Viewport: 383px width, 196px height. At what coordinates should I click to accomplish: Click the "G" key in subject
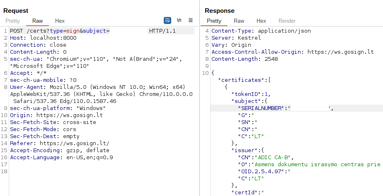(x=243, y=115)
